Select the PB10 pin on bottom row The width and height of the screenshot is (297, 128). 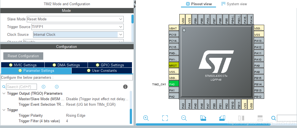click(233, 104)
